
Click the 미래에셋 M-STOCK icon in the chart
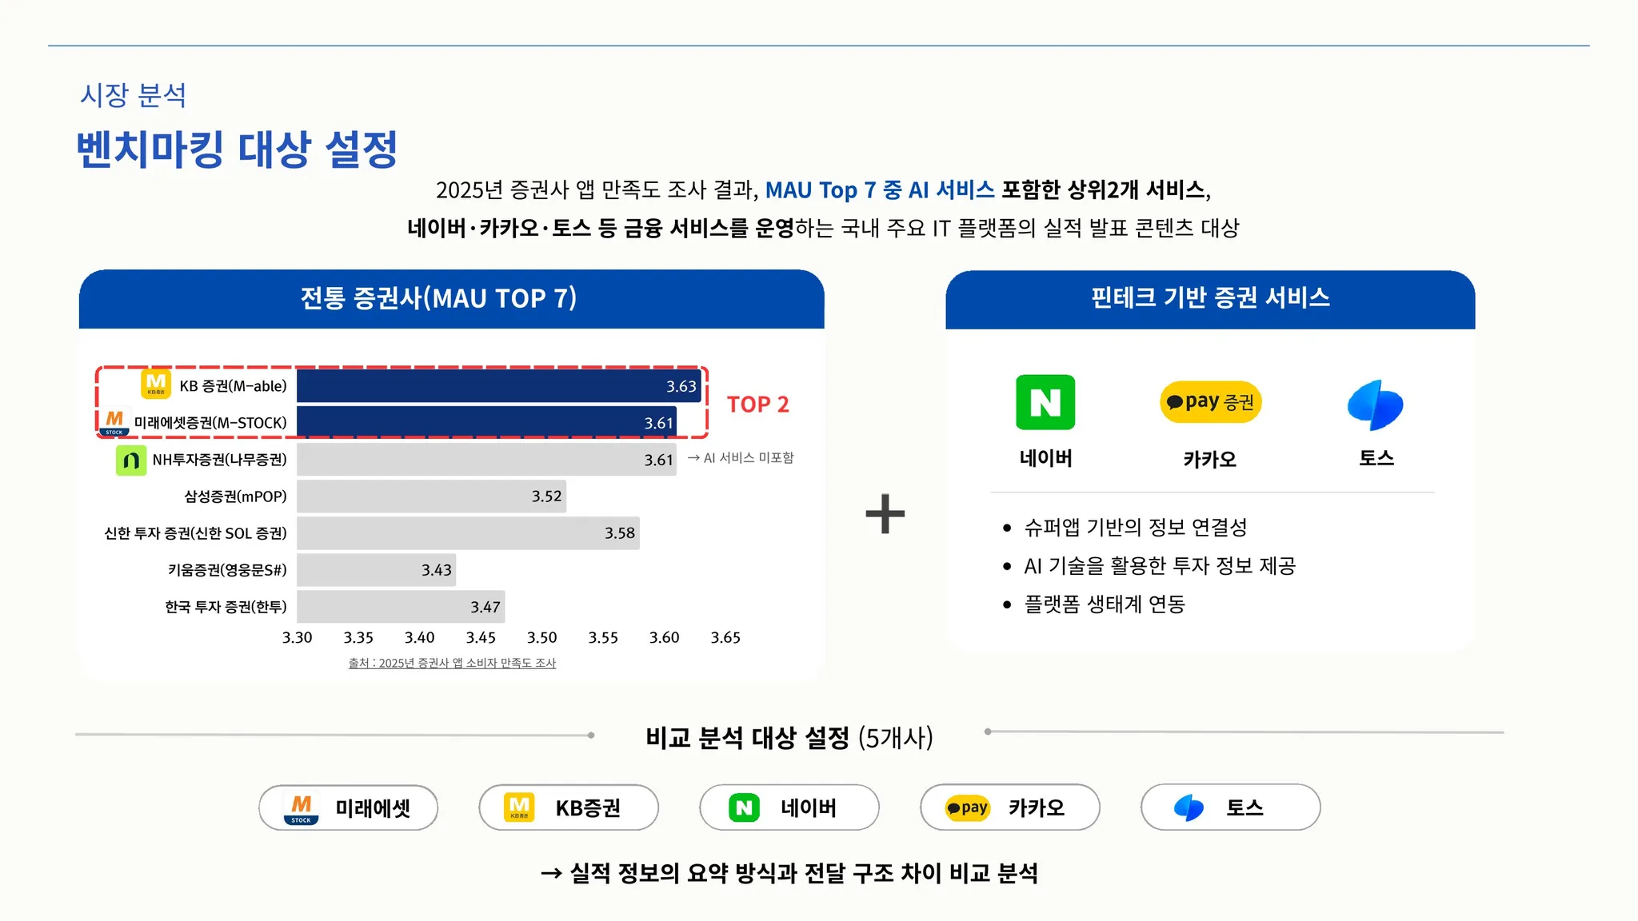(x=114, y=421)
